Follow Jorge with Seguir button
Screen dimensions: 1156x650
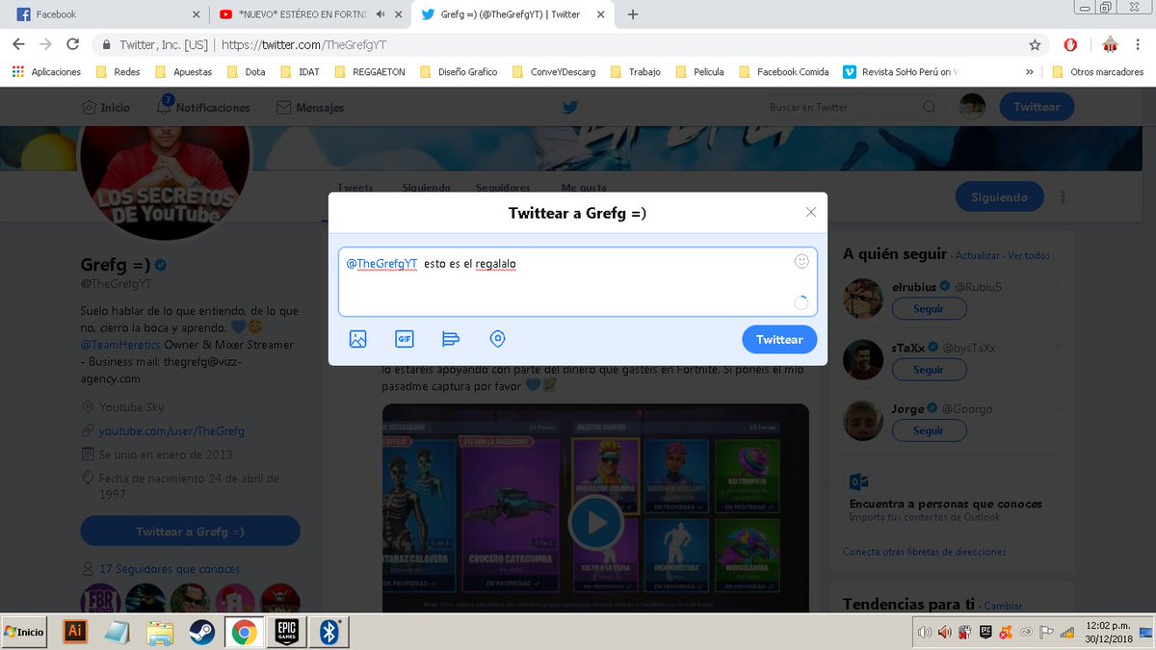[929, 430]
